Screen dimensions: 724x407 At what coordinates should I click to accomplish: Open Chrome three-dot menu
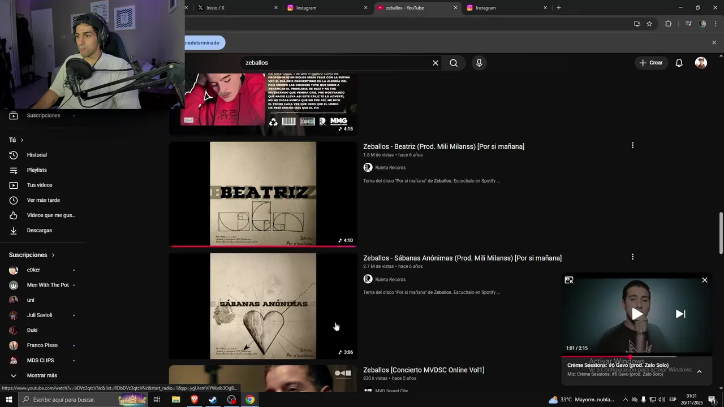click(x=716, y=24)
